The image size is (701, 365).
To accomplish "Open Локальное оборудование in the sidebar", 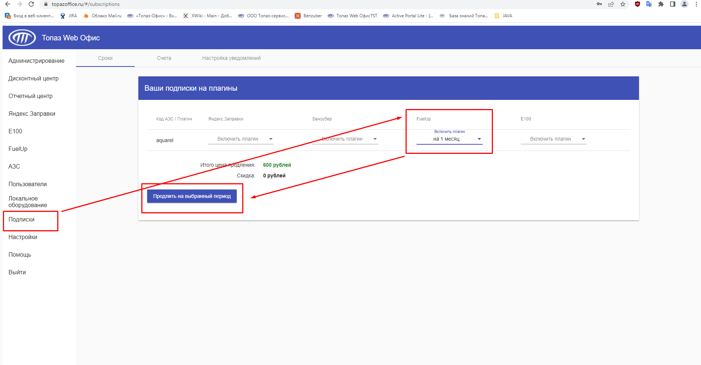I will 28,202.
